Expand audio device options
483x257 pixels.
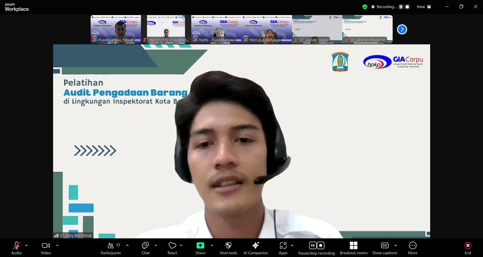tap(26, 245)
